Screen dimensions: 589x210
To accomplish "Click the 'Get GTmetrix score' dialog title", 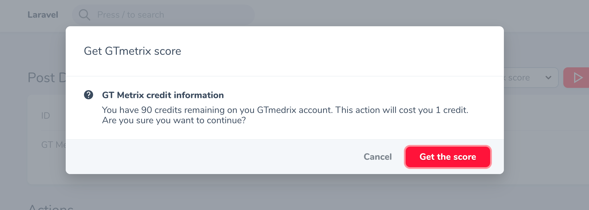I will (133, 51).
